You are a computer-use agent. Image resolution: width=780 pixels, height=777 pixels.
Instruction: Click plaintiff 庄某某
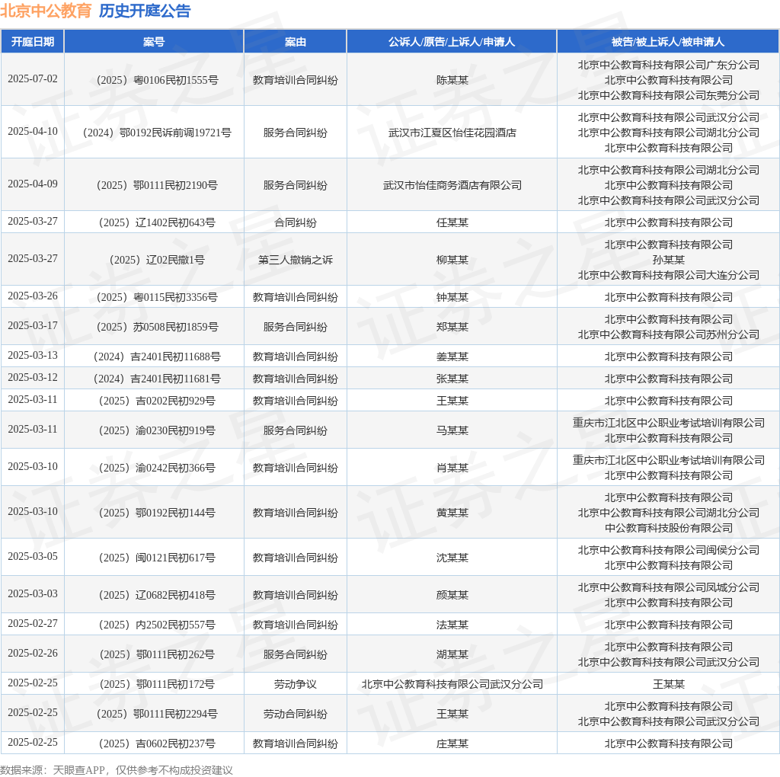tap(452, 744)
